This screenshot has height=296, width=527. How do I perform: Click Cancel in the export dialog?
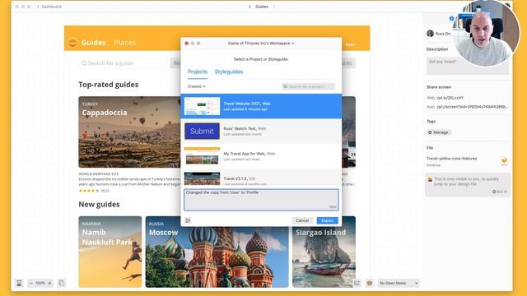pyautogui.click(x=302, y=220)
